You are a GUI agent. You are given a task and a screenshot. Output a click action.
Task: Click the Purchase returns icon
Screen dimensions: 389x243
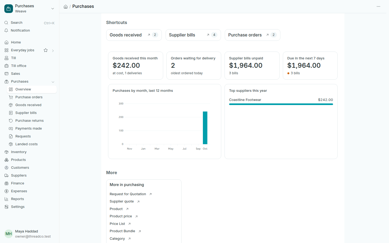point(11,121)
